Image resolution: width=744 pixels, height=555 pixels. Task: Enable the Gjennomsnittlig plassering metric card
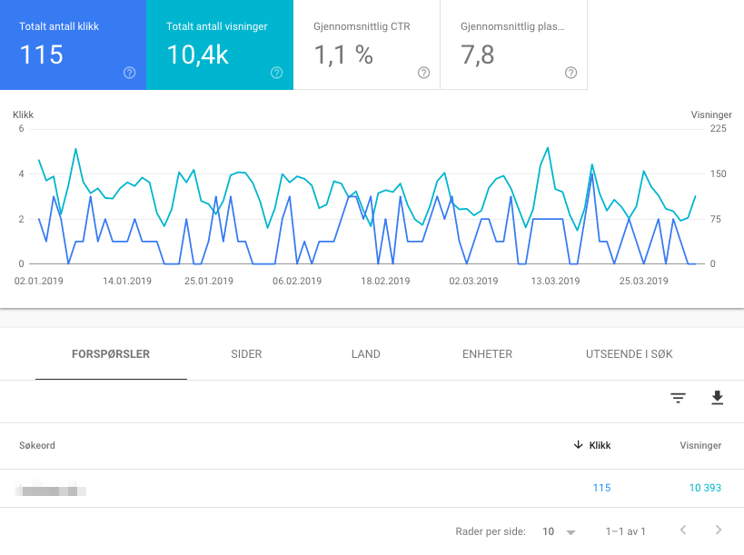(514, 45)
